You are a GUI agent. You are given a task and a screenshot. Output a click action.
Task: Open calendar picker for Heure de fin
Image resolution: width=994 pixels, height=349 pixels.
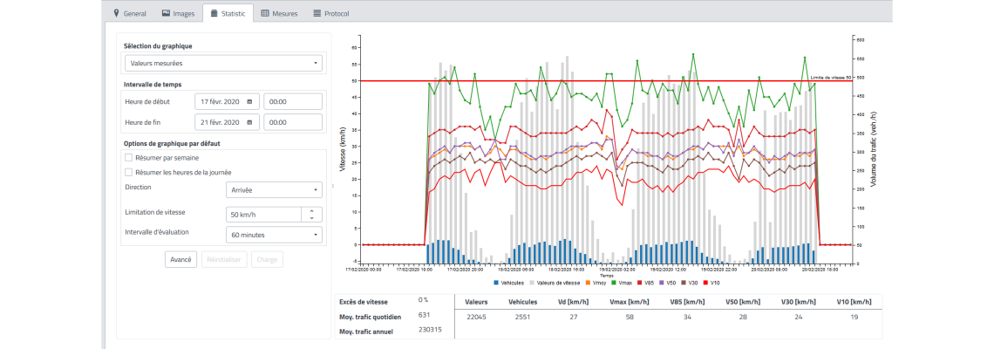tap(250, 123)
